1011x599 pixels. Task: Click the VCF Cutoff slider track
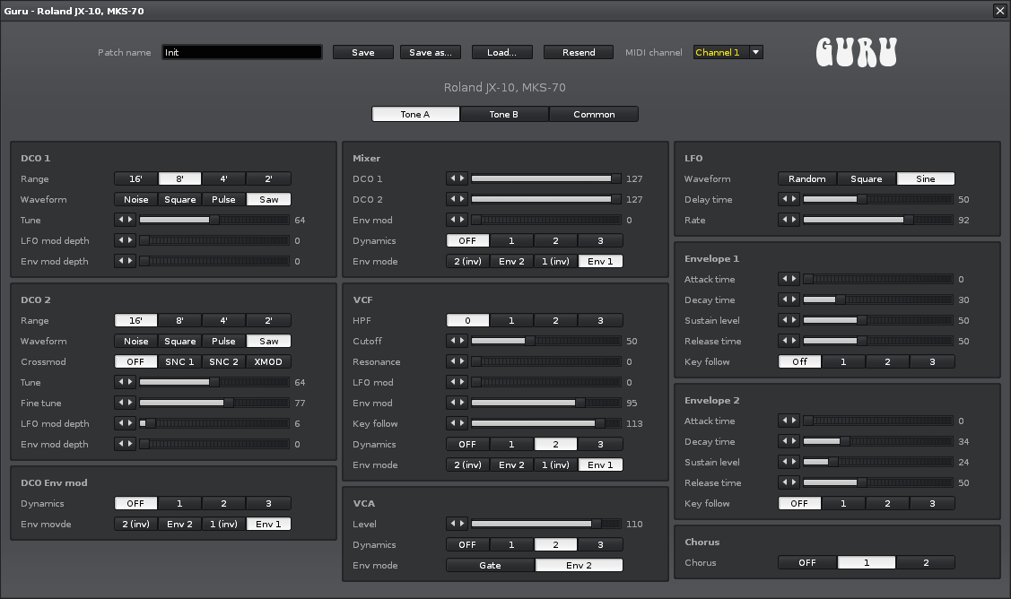coord(546,341)
